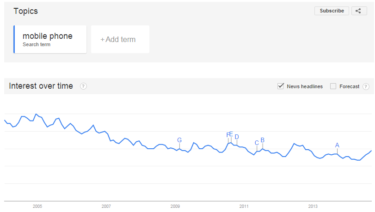Screen dimensions: 375x212
Task: Select news headline marker F
Action: [227, 135]
